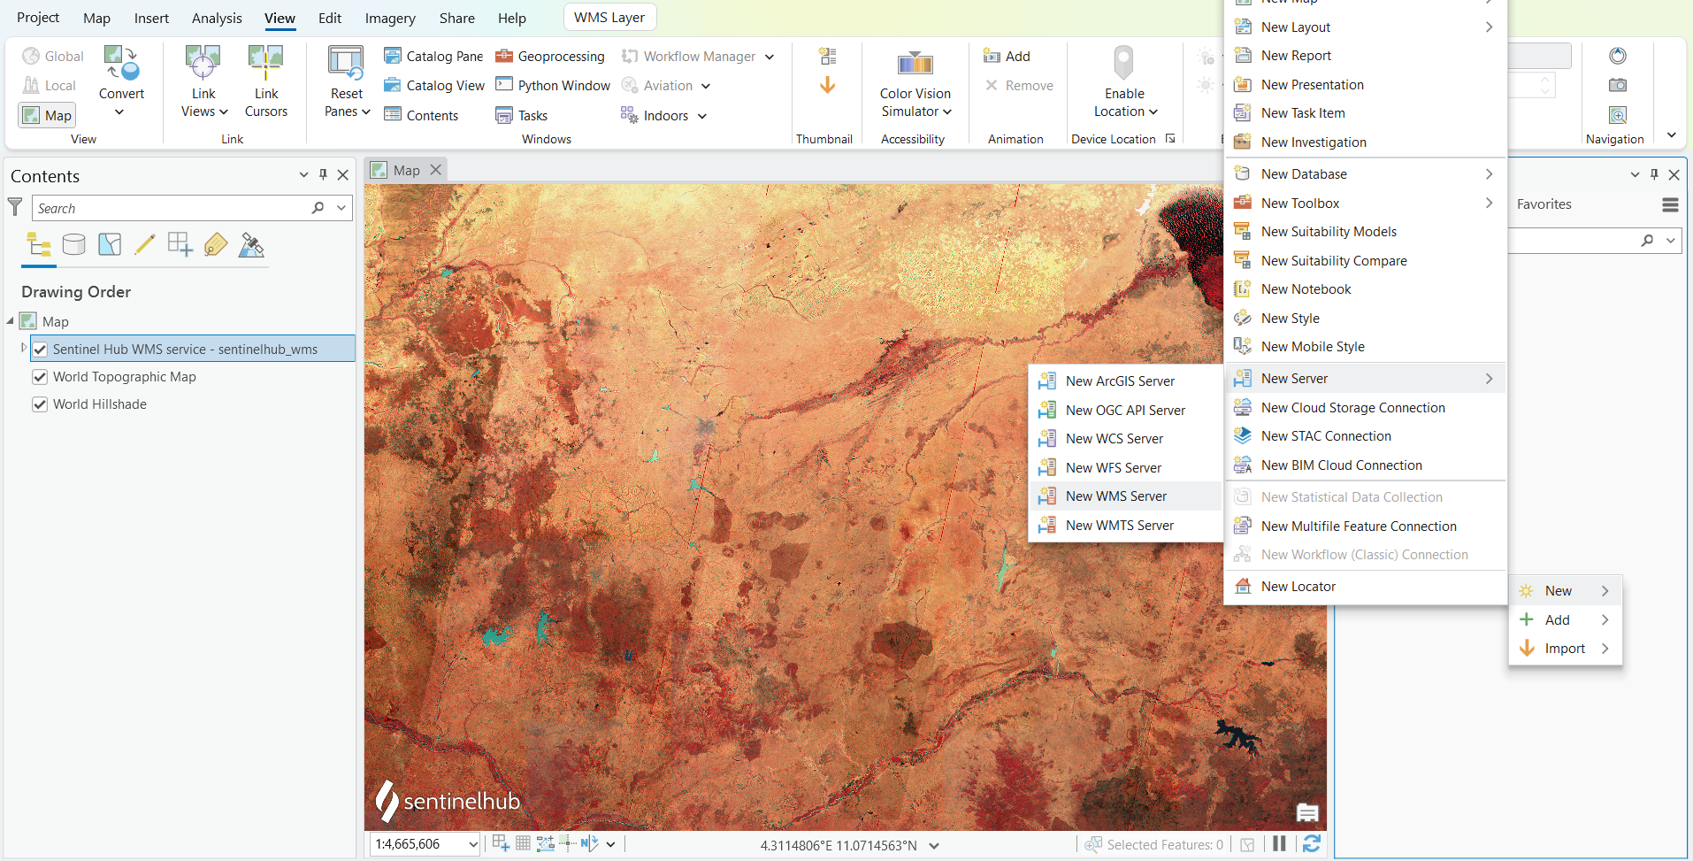1693x861 pixels.
Task: Open the Device Location dialog launcher
Action: [x=1170, y=138]
